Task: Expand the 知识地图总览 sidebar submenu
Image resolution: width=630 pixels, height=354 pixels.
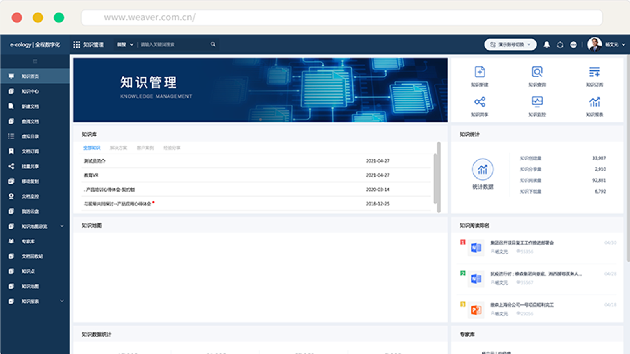Action: click(x=62, y=226)
